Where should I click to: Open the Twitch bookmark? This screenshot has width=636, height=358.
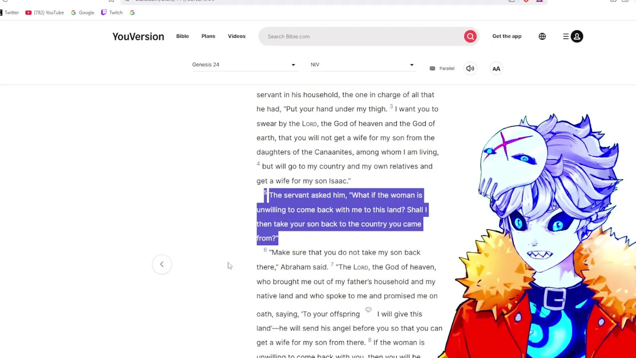pos(112,12)
